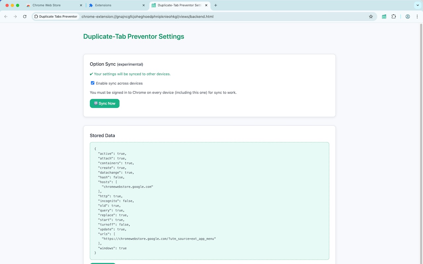Click the signed in to Chrome notice text
Image resolution: width=423 pixels, height=264 pixels.
tap(163, 92)
